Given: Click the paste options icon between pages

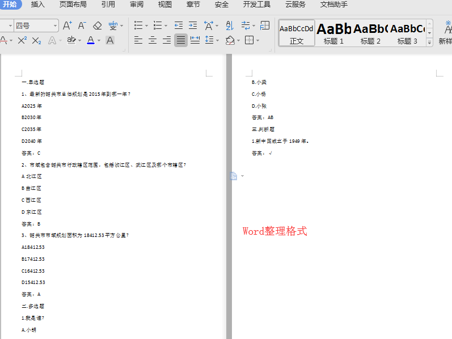Looking at the screenshot, I should coord(233,176).
